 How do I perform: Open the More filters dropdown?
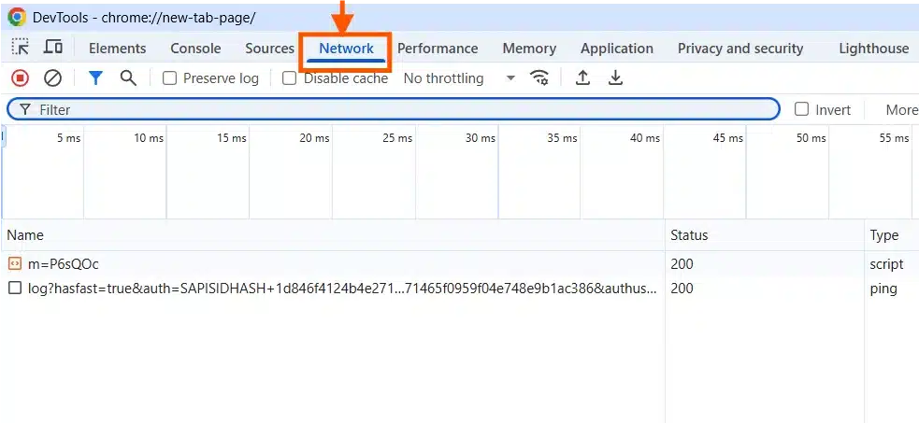tap(901, 109)
